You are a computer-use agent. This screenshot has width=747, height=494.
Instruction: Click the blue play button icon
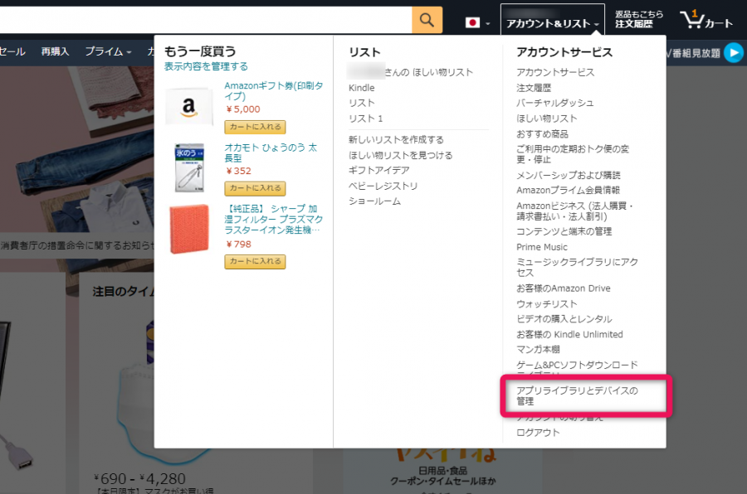734,52
